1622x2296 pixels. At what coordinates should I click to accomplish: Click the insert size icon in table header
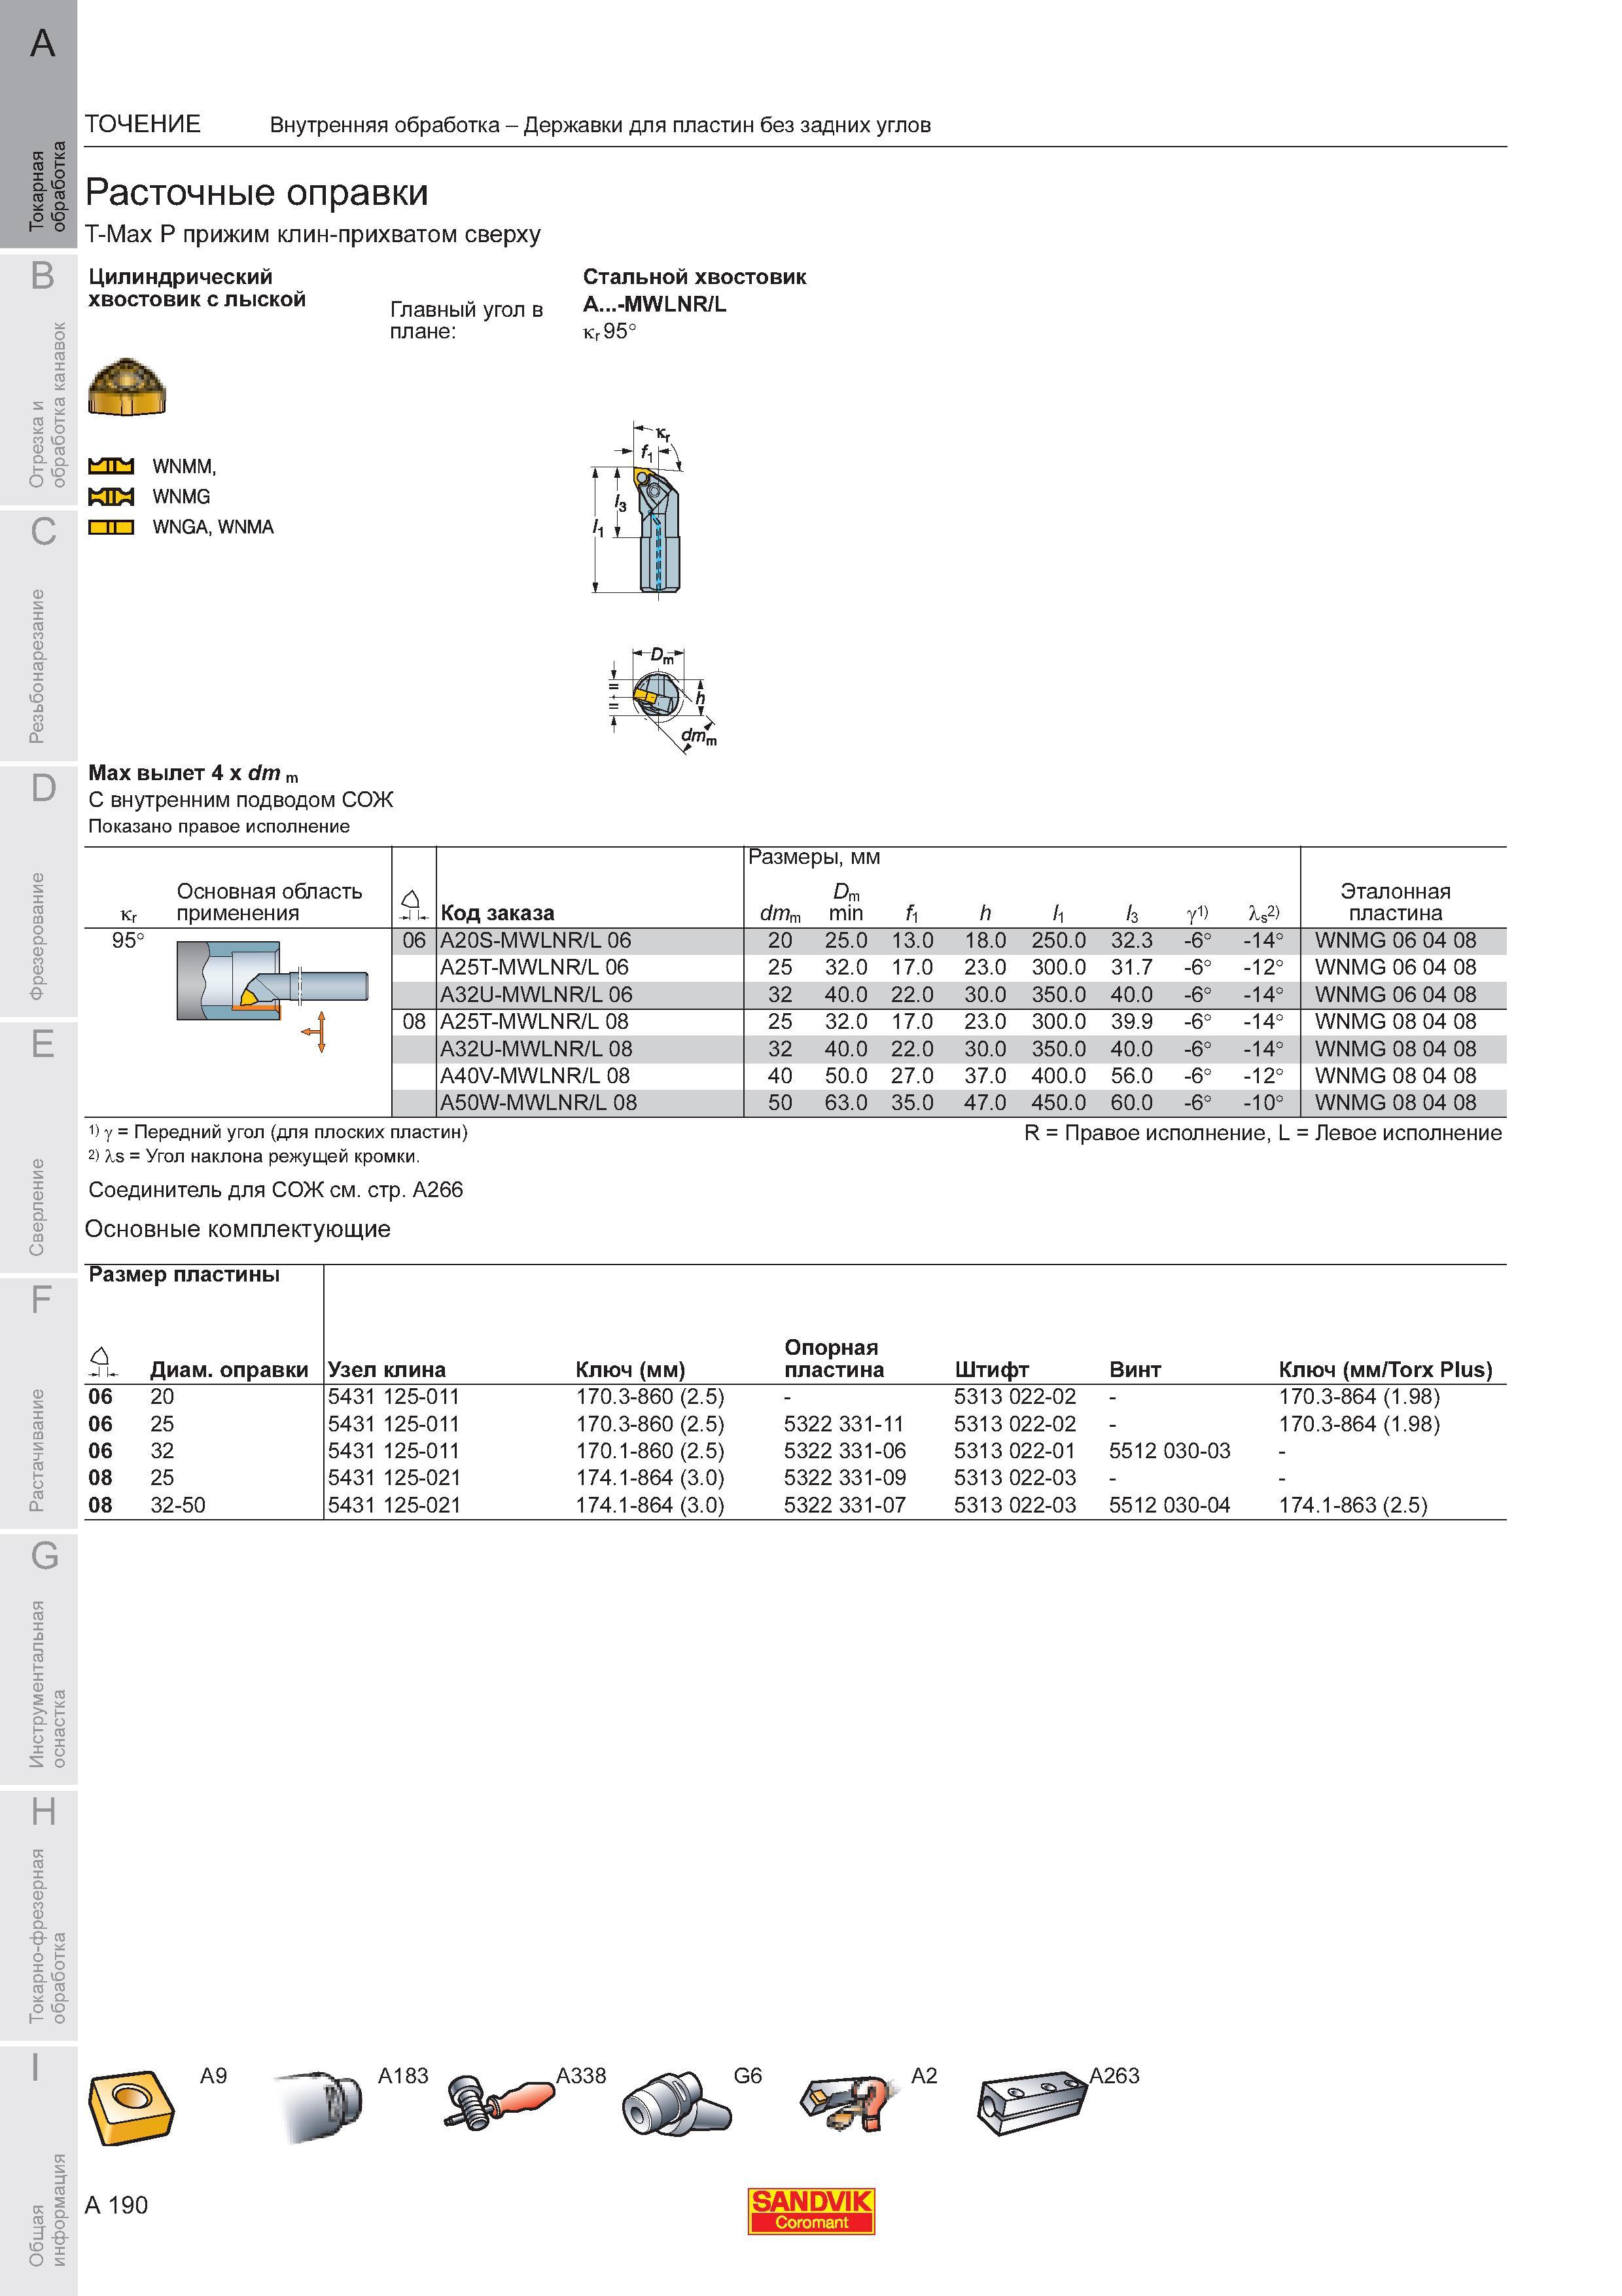414,906
